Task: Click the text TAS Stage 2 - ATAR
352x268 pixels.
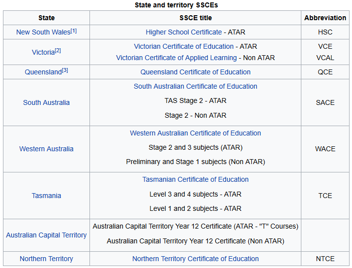Action: pos(195,100)
